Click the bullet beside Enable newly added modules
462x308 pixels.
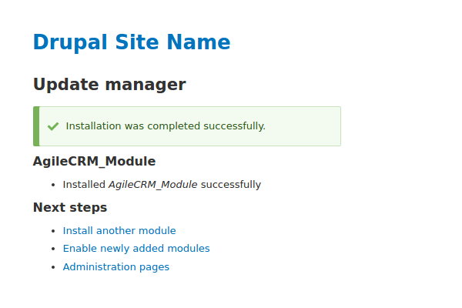(x=53, y=249)
